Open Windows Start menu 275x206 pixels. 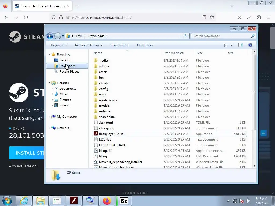point(7,201)
